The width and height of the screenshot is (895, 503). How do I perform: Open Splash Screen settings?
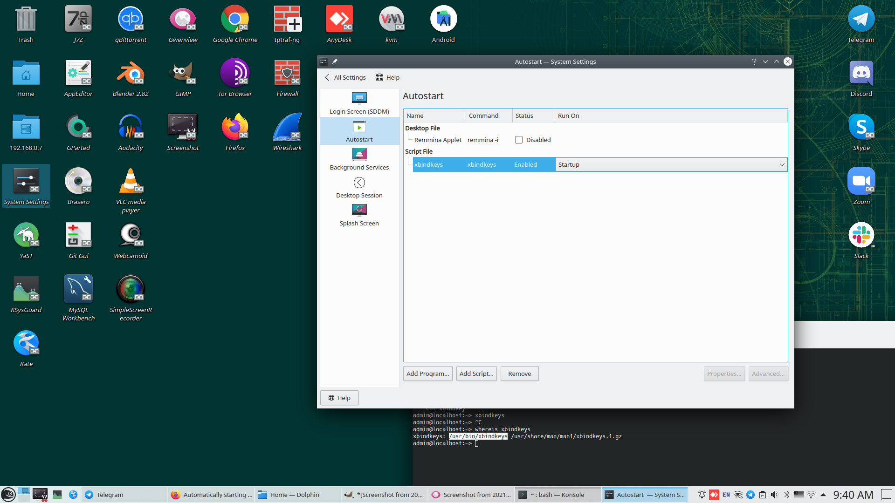(x=359, y=215)
